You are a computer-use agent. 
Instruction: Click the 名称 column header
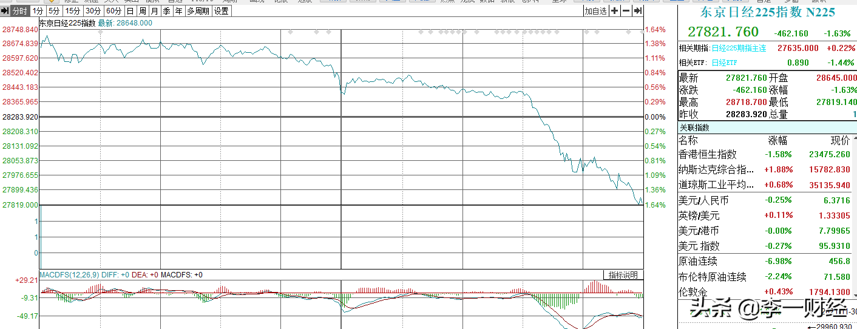coord(689,140)
